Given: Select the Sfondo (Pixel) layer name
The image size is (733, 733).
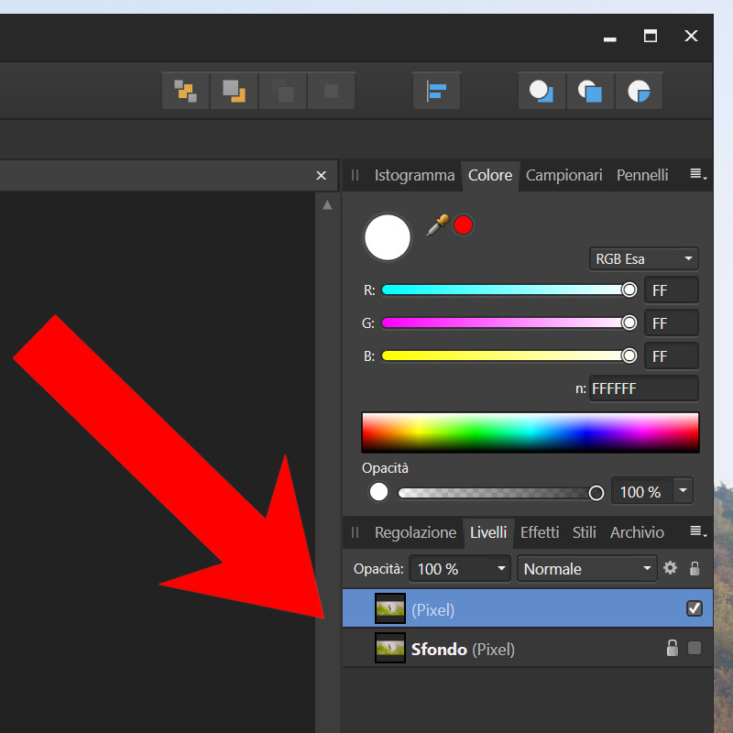Looking at the screenshot, I should pos(463,650).
